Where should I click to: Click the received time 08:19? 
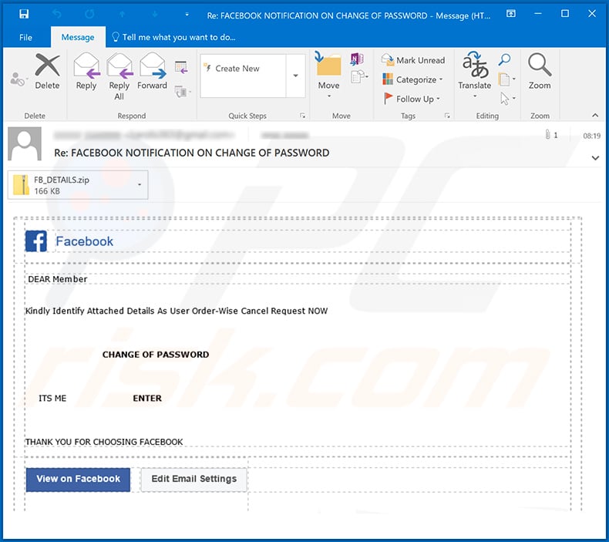pos(591,136)
